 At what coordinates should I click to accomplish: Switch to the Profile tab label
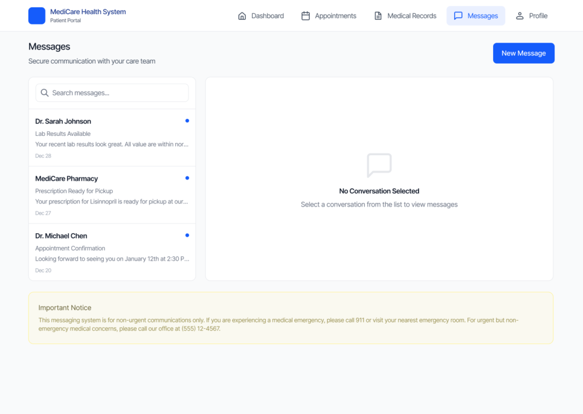538,16
